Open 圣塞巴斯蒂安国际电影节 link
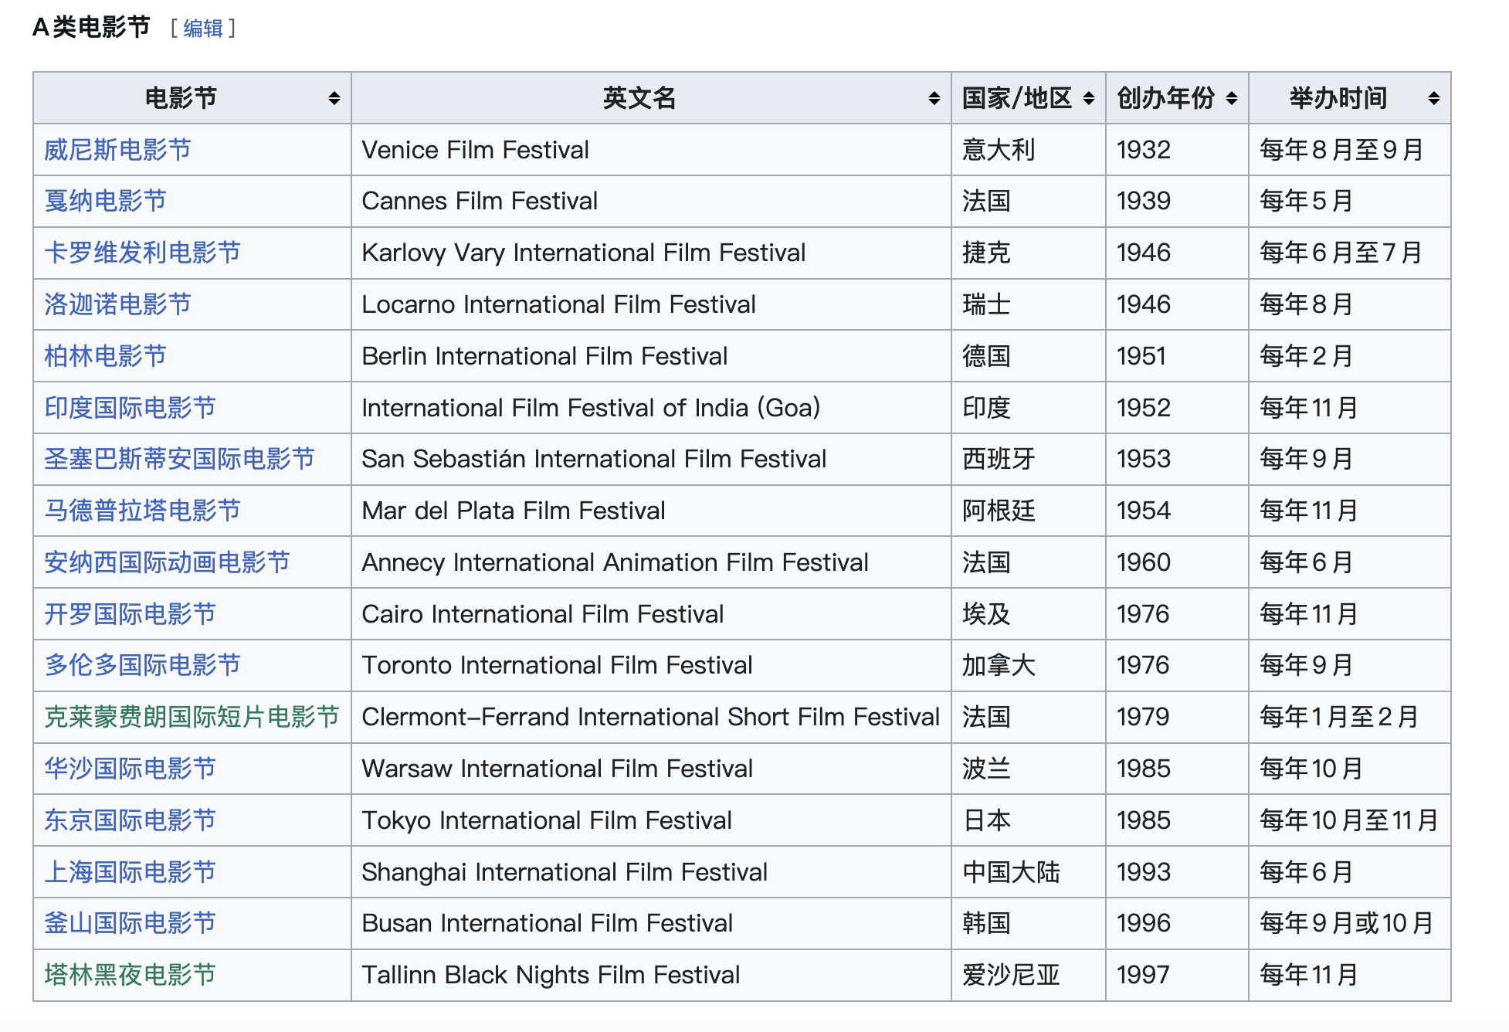This screenshot has height=1032, width=1509. point(179,459)
